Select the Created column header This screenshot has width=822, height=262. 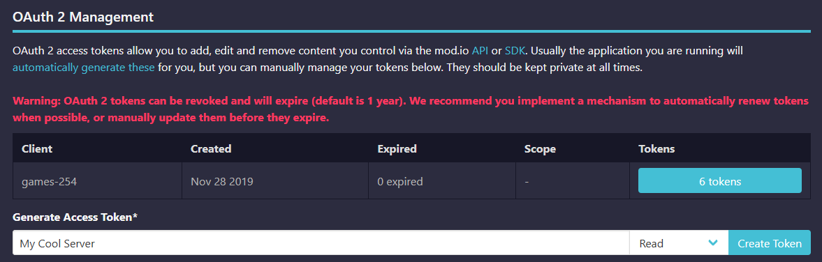[x=212, y=148]
